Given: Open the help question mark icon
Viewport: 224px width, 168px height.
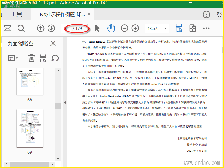Looking at the screenshot, I should [x=206, y=15].
